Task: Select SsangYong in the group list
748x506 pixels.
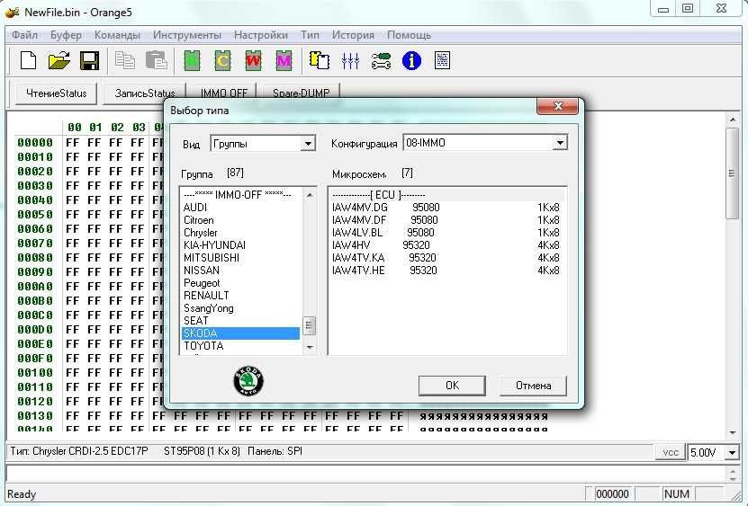Action: 241,308
